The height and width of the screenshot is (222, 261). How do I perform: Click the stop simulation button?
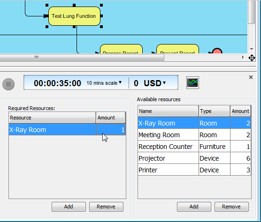click(8, 84)
